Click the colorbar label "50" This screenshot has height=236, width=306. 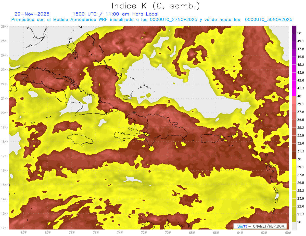pyautogui.click(x=300, y=33)
